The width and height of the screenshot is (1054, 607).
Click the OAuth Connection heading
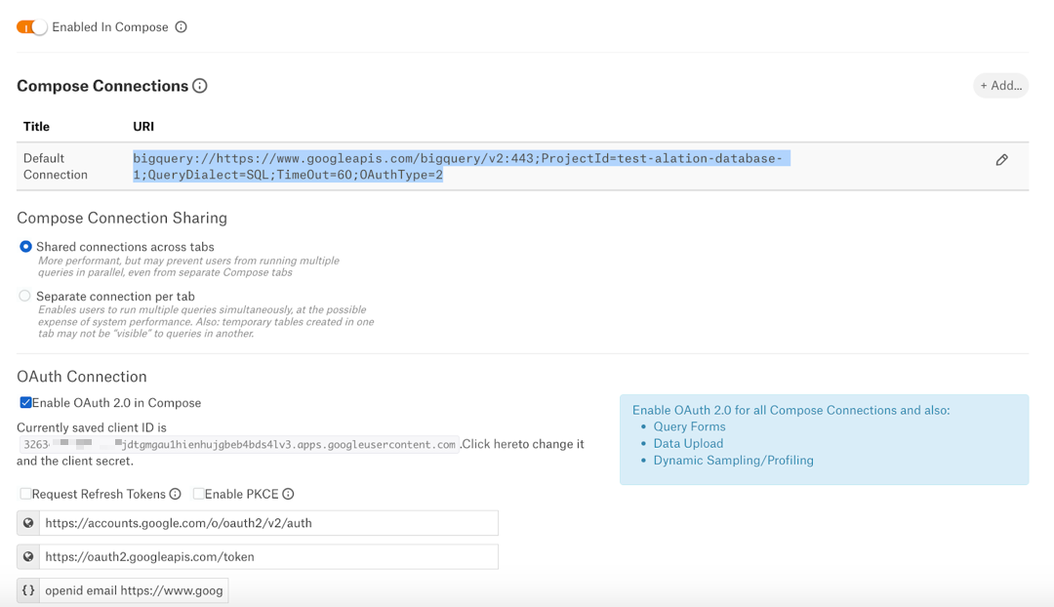click(x=81, y=377)
